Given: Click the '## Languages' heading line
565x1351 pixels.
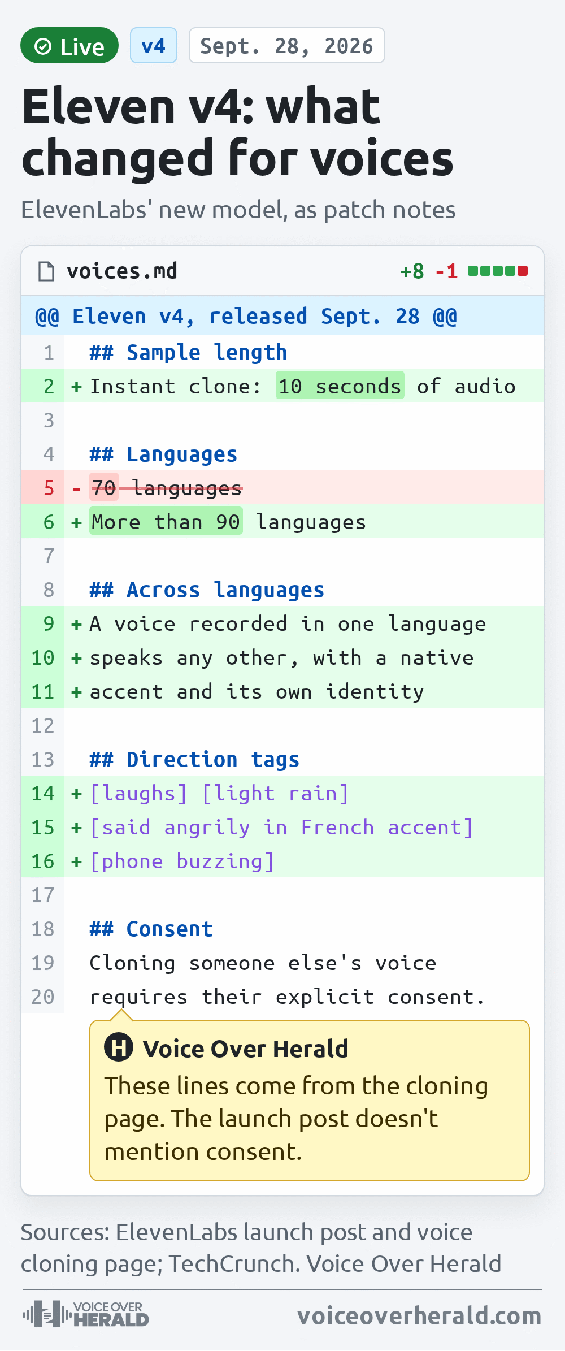Looking at the screenshot, I should tap(163, 454).
